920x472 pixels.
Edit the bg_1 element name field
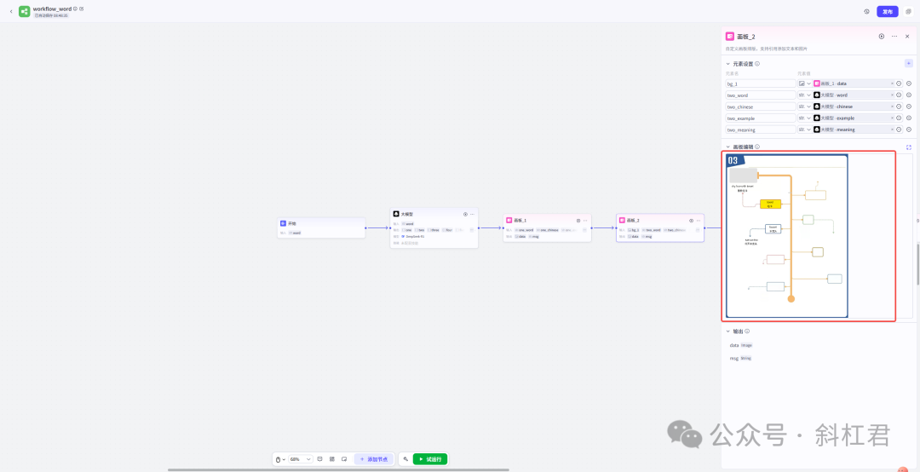click(x=761, y=83)
